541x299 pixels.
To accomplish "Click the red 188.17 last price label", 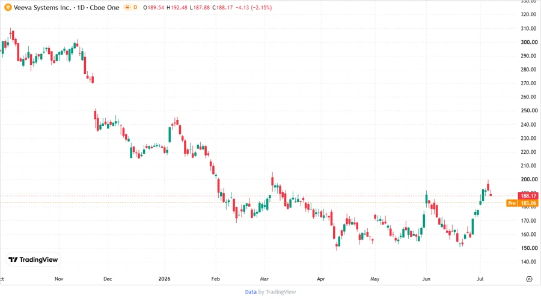I will pos(528,196).
